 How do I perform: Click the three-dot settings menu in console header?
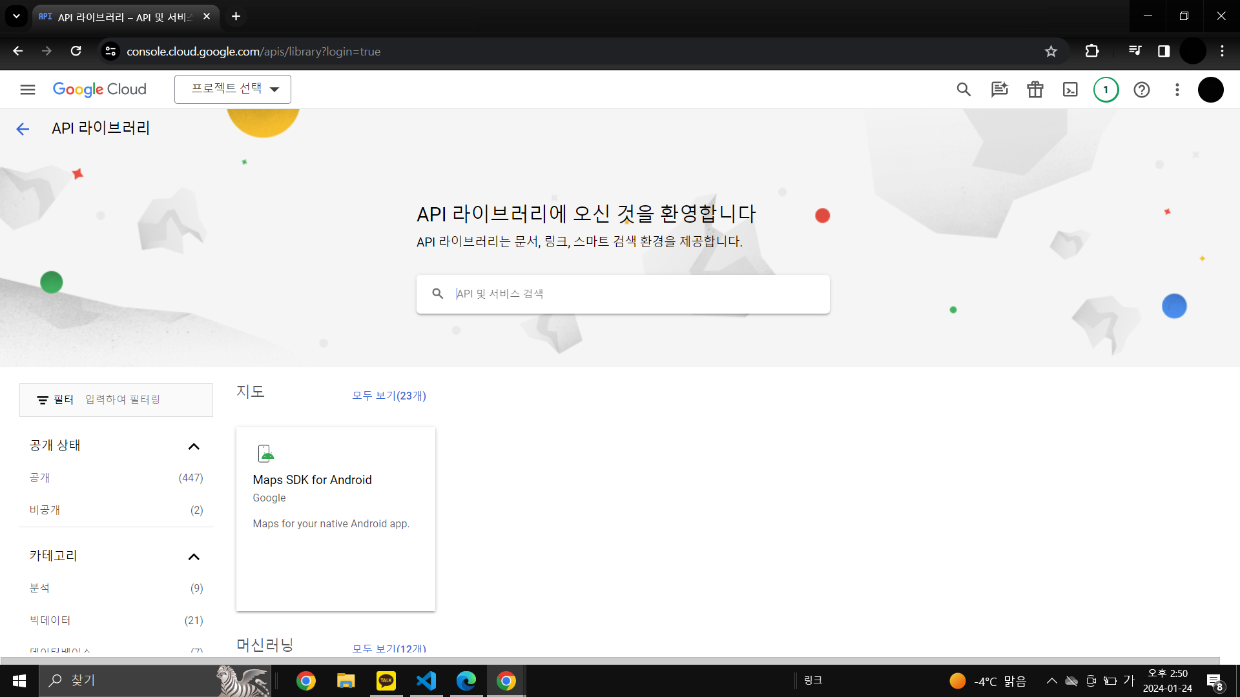pos(1177,90)
